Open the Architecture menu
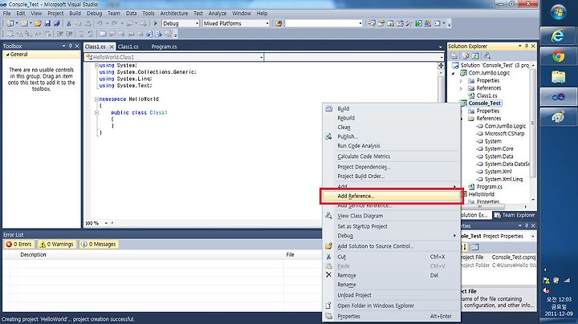 point(174,14)
